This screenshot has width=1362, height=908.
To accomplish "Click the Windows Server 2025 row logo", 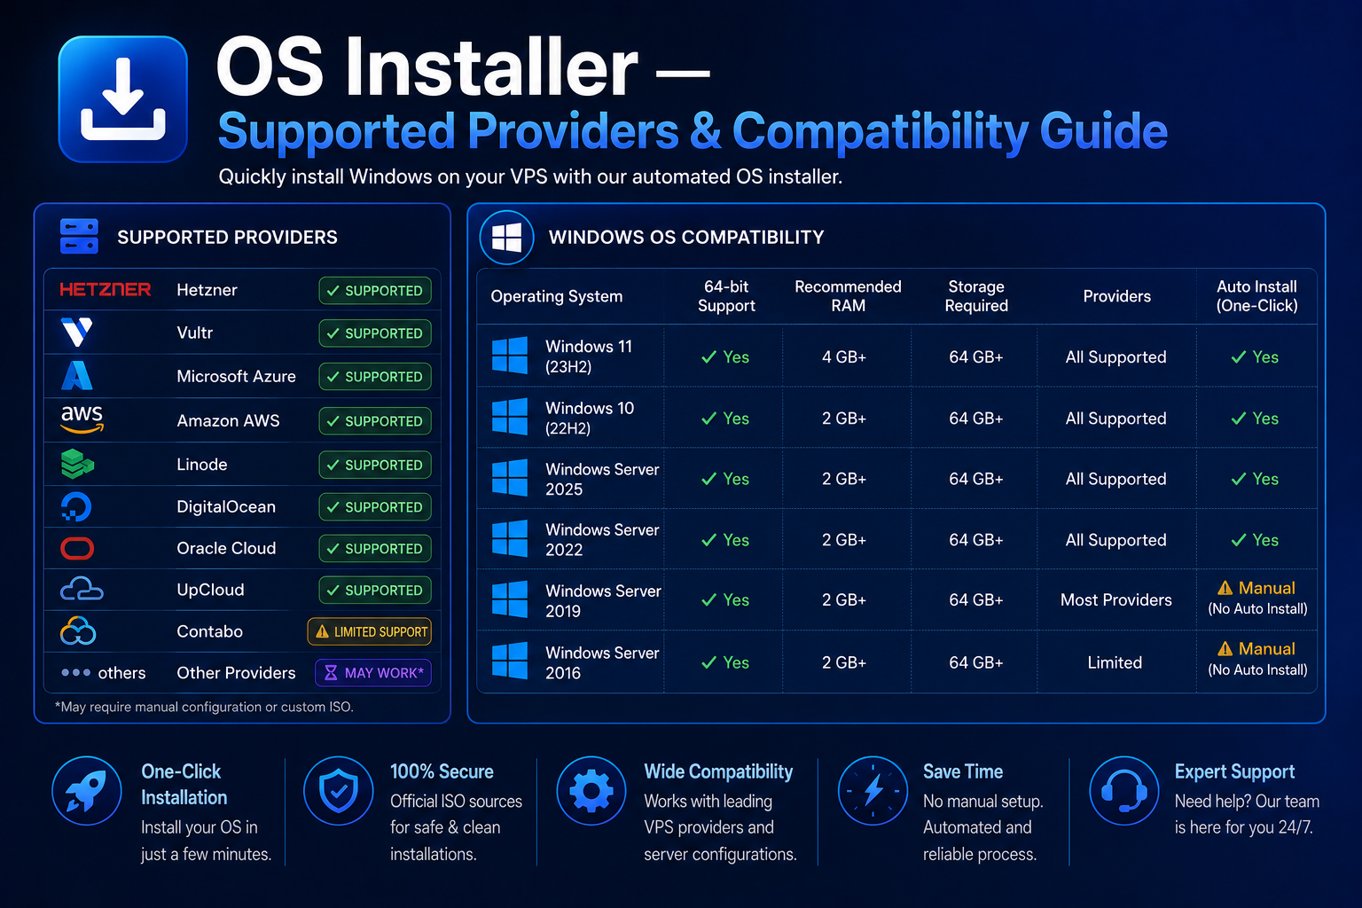I will pos(510,478).
